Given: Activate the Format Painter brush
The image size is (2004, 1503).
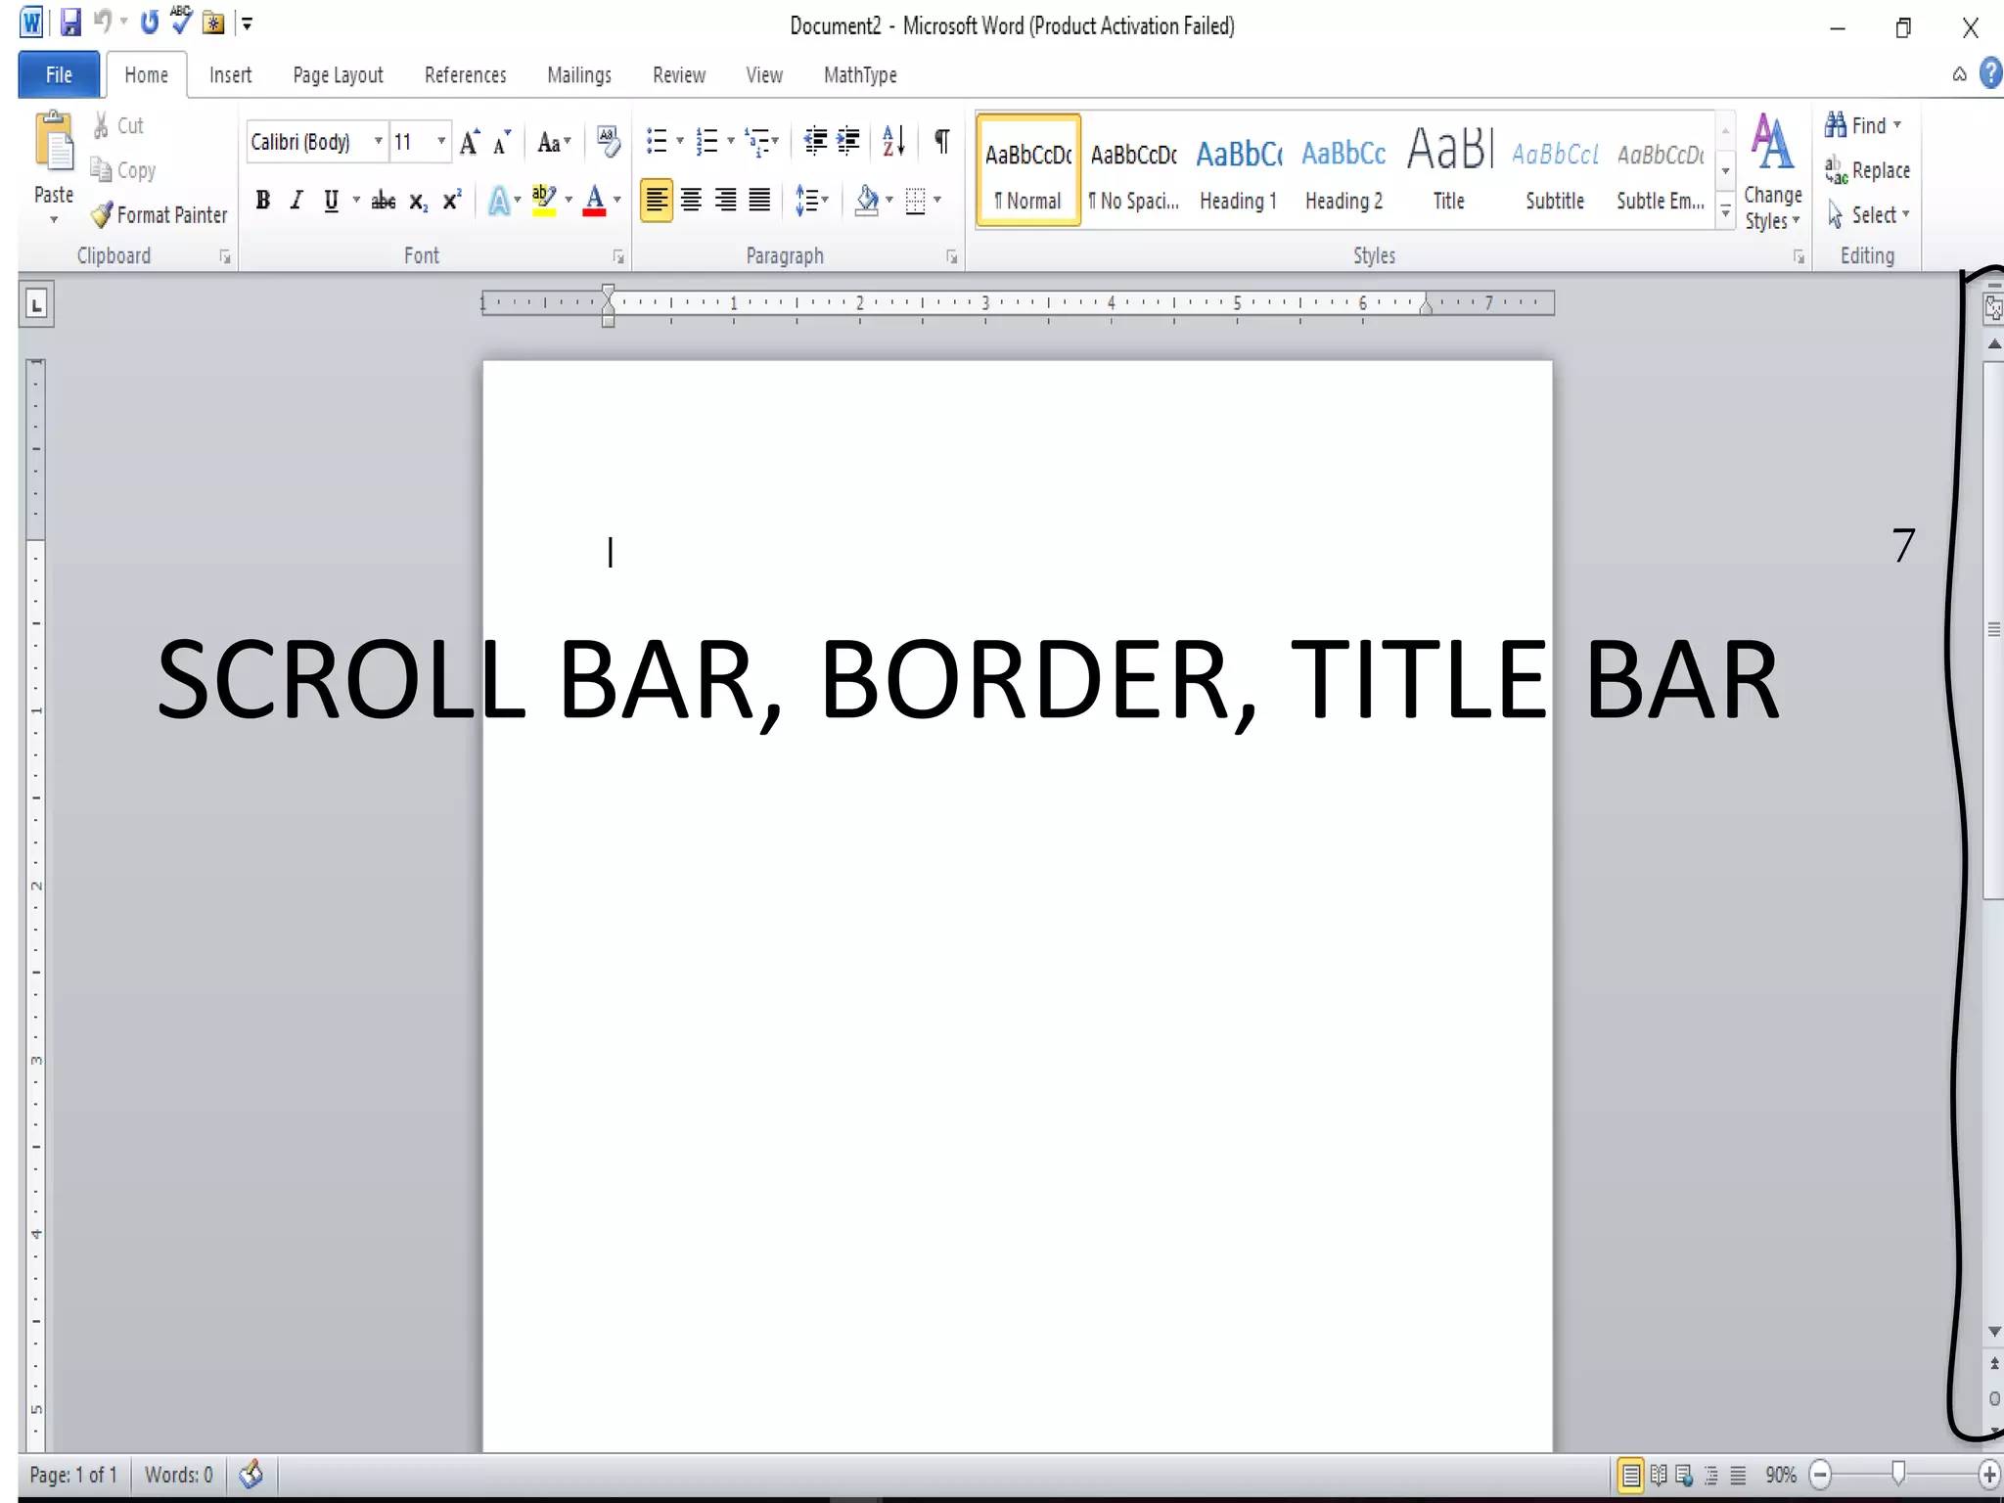Looking at the screenshot, I should [x=159, y=215].
